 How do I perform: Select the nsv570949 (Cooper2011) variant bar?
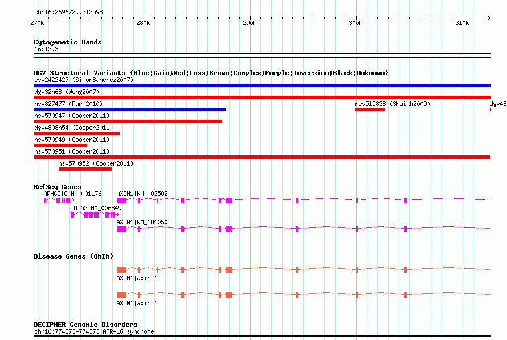pos(60,145)
